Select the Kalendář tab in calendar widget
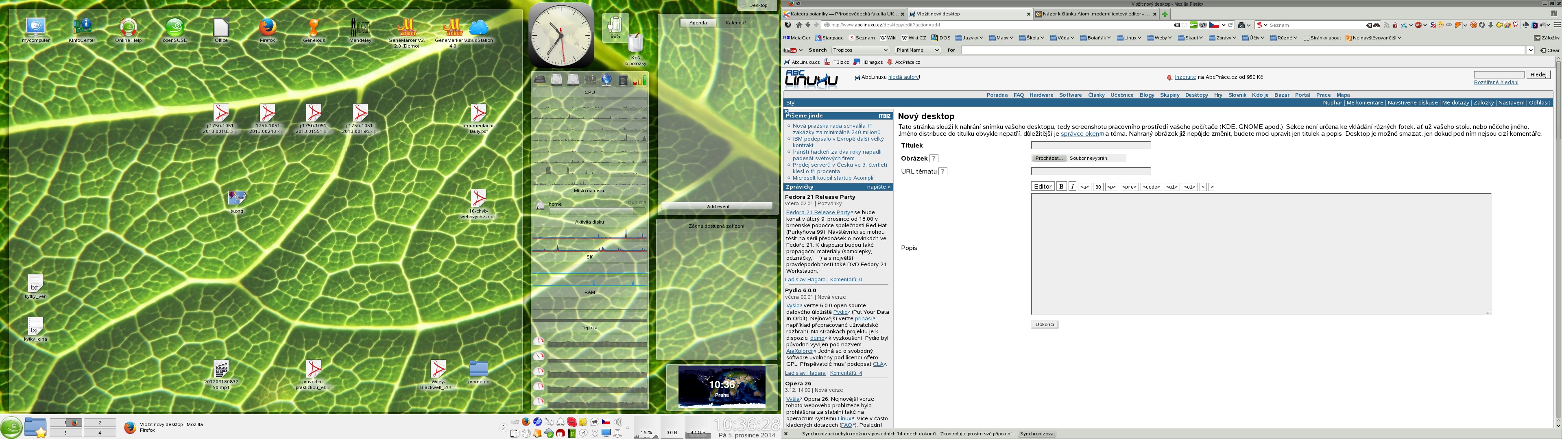The width and height of the screenshot is (1562, 439). click(735, 23)
